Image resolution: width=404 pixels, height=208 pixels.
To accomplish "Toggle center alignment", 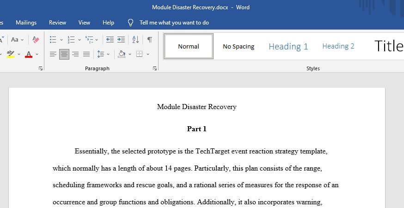I will click(64, 54).
